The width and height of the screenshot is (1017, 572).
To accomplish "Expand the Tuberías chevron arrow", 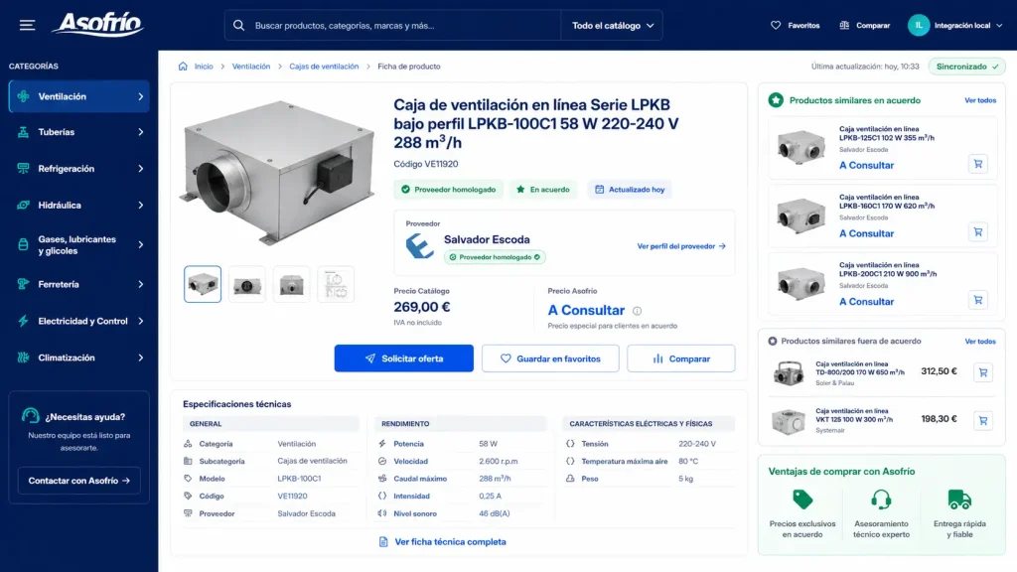I will pyautogui.click(x=140, y=132).
